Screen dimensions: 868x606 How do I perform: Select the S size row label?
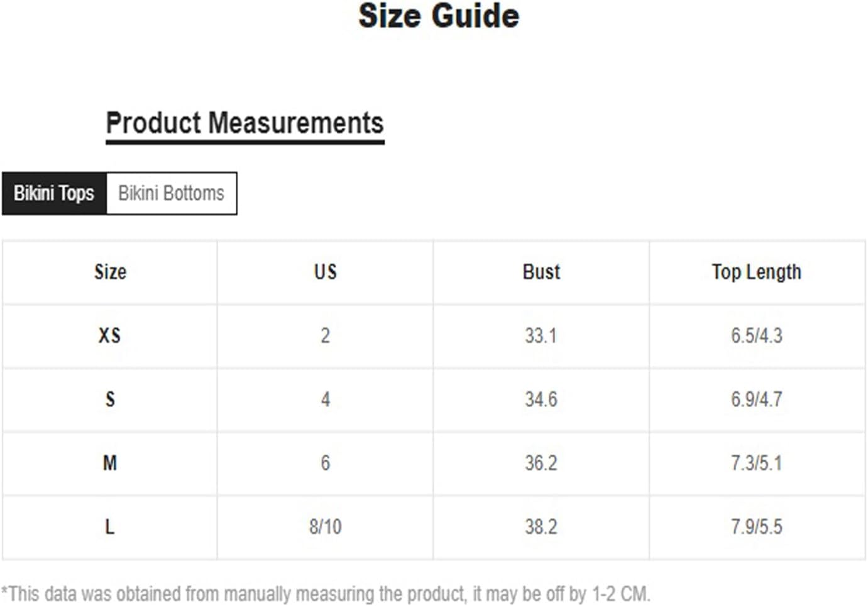point(110,399)
